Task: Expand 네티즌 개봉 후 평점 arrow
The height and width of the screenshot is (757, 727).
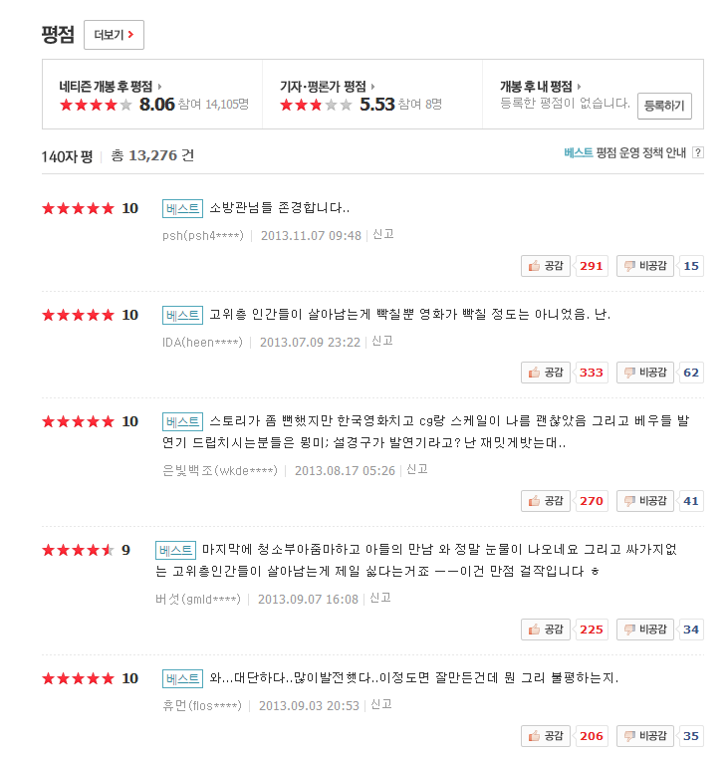Action: [160, 87]
